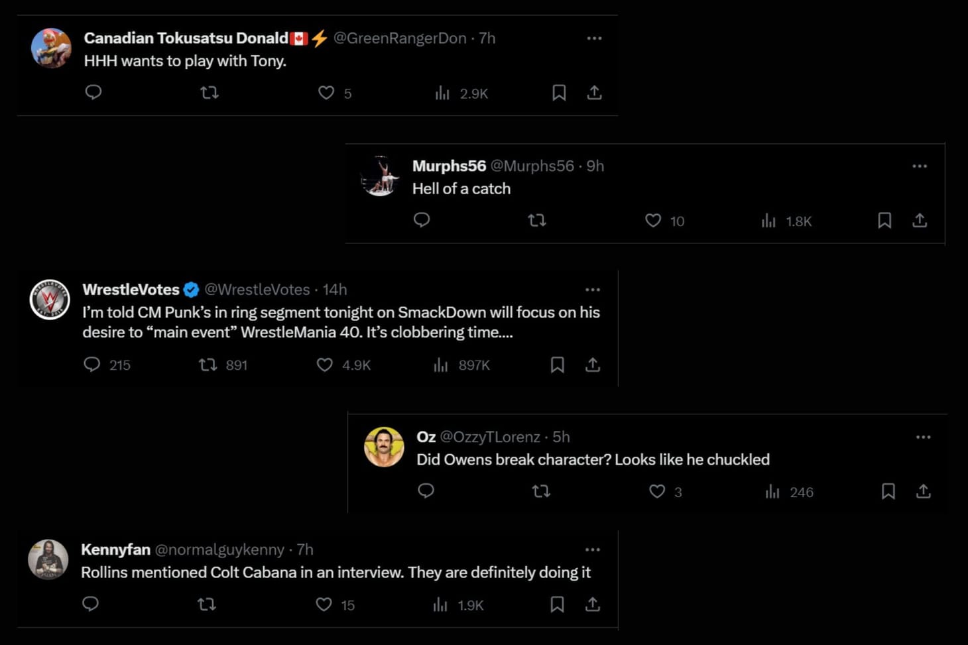Screen dimensions: 968x645
Task: View analytics on the Kennyfan tweet
Action: [440, 605]
